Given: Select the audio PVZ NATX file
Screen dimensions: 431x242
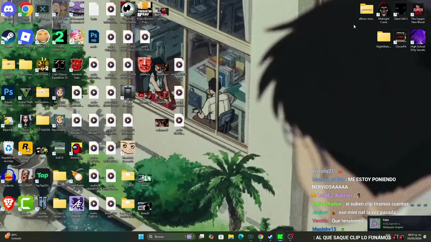Looking at the screenshot, I should 111,208.
